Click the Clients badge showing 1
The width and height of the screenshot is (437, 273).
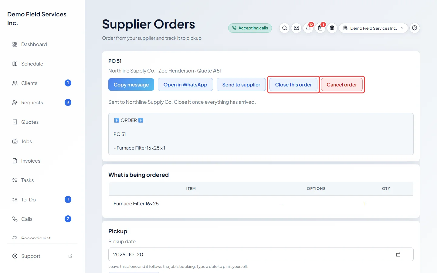pyautogui.click(x=68, y=83)
